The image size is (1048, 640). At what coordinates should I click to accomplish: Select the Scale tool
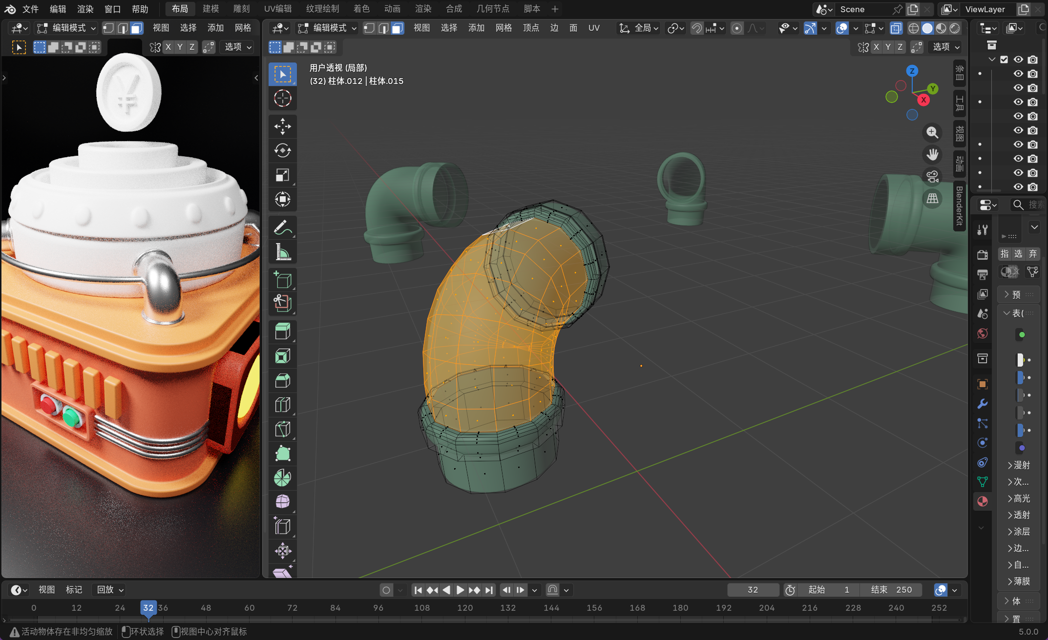pyautogui.click(x=282, y=175)
